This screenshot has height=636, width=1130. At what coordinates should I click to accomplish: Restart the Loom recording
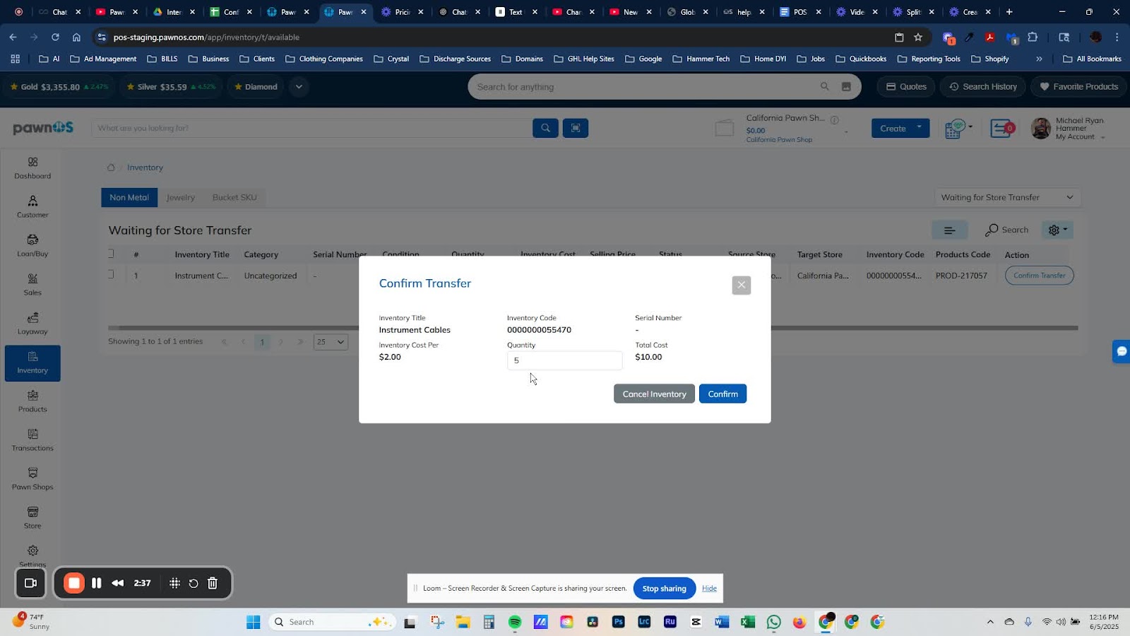[x=194, y=583]
